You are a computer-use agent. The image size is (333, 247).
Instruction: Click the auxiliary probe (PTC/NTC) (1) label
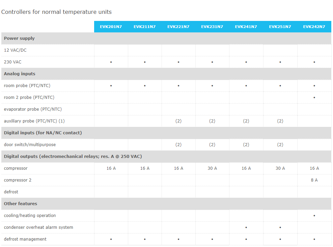coord(34,121)
